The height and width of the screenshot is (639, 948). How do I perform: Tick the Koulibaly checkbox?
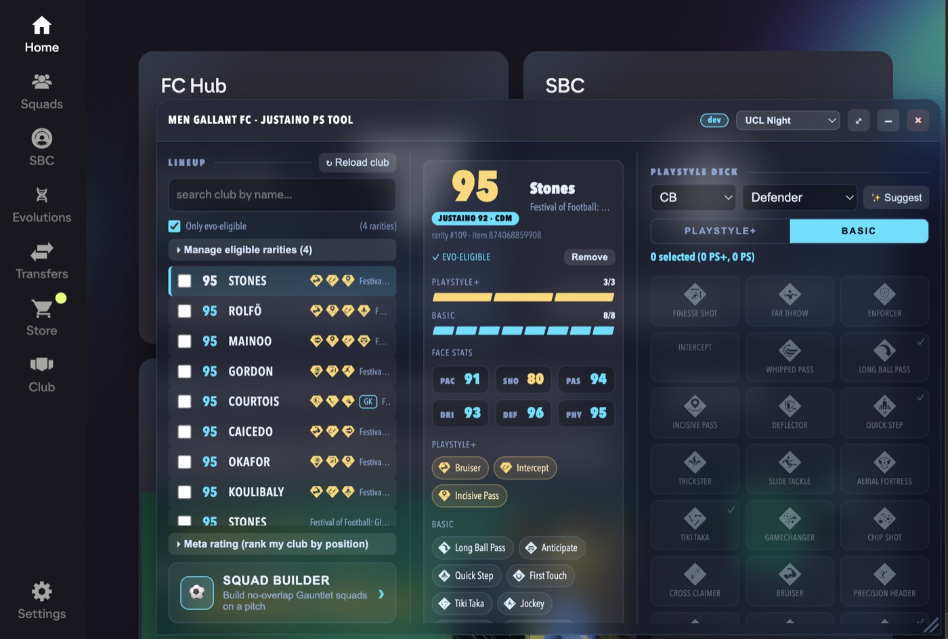click(184, 491)
